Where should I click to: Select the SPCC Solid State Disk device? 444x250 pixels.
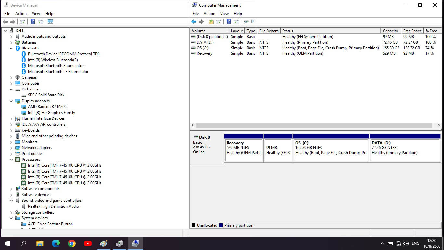[x=46, y=95]
